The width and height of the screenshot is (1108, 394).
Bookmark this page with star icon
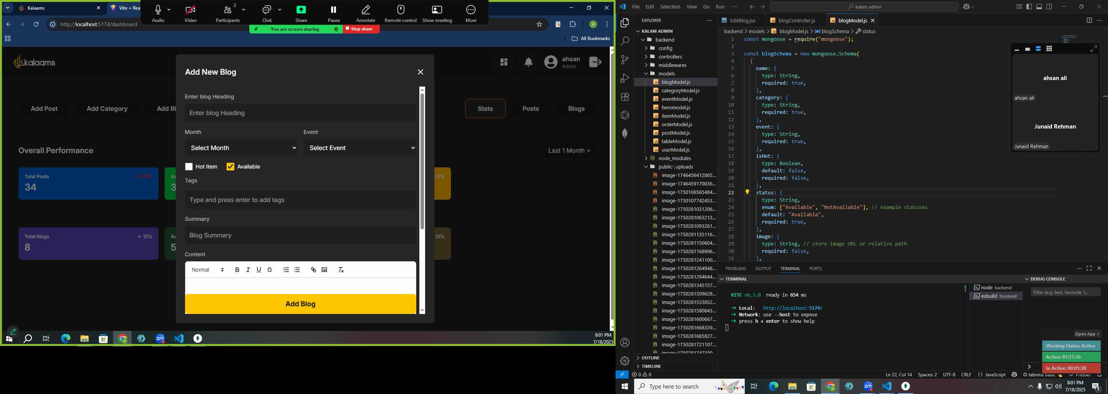tap(539, 25)
